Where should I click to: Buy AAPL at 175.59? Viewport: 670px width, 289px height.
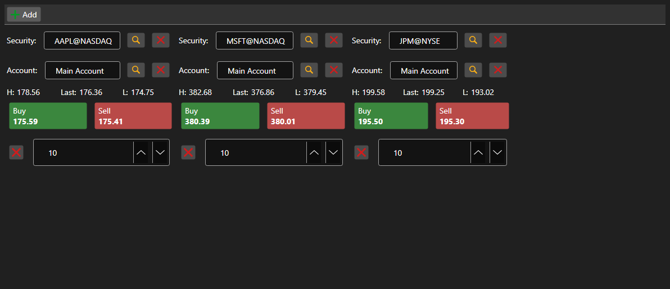48,116
